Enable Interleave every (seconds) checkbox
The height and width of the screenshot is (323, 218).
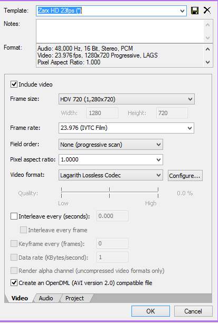point(14,216)
